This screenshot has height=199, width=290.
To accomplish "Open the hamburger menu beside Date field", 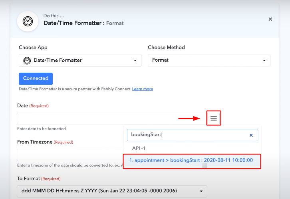I will click(214, 118).
